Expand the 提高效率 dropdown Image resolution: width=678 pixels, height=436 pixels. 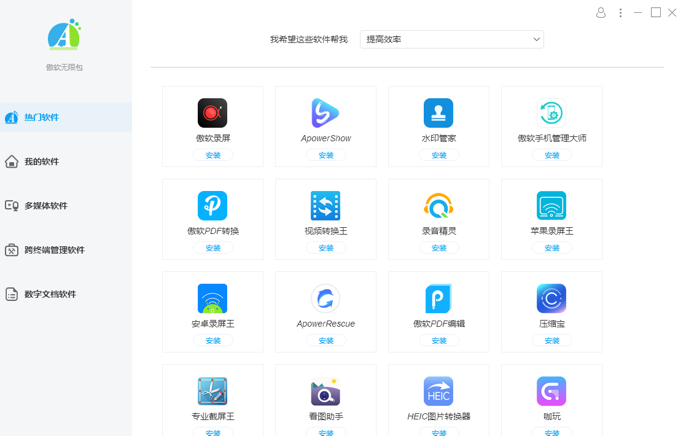click(451, 39)
